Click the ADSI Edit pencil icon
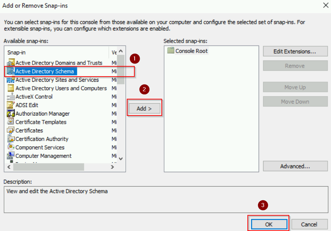Screen dimensions: 331x231 11,105
